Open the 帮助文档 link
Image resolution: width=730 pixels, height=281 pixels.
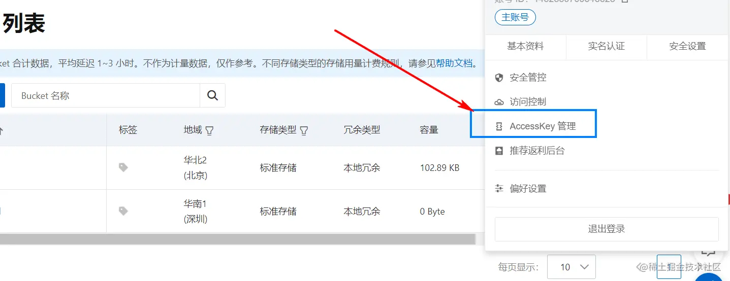tap(454, 63)
